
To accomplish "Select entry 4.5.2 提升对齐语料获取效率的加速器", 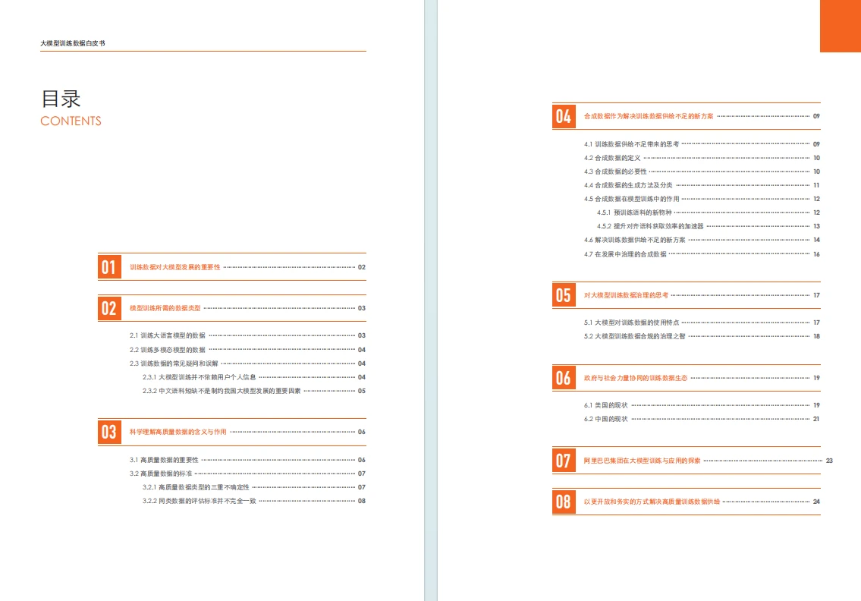I will [650, 226].
